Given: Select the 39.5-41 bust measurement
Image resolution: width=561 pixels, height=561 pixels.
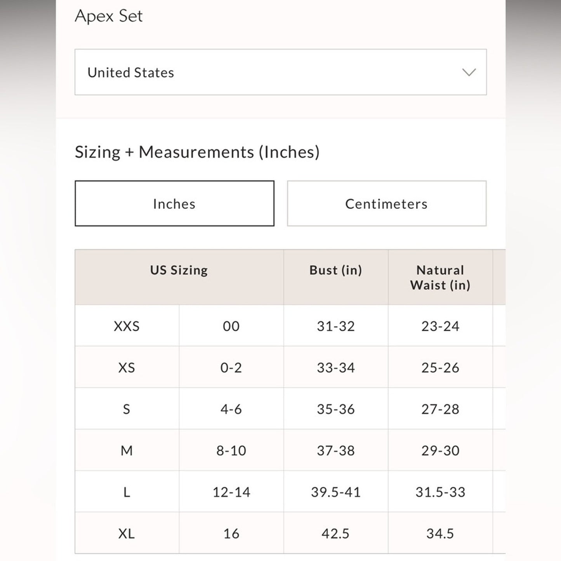Looking at the screenshot, I should click(x=335, y=492).
